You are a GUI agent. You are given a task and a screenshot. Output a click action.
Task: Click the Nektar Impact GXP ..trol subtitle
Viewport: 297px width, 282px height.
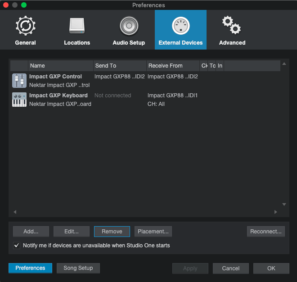click(x=59, y=85)
